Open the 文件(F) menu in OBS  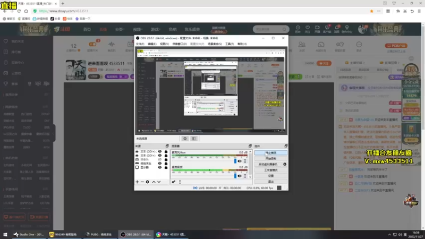140,44
